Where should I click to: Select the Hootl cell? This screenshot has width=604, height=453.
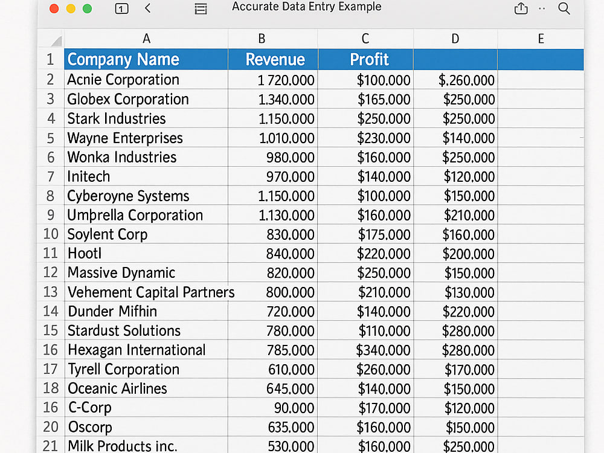click(x=146, y=254)
